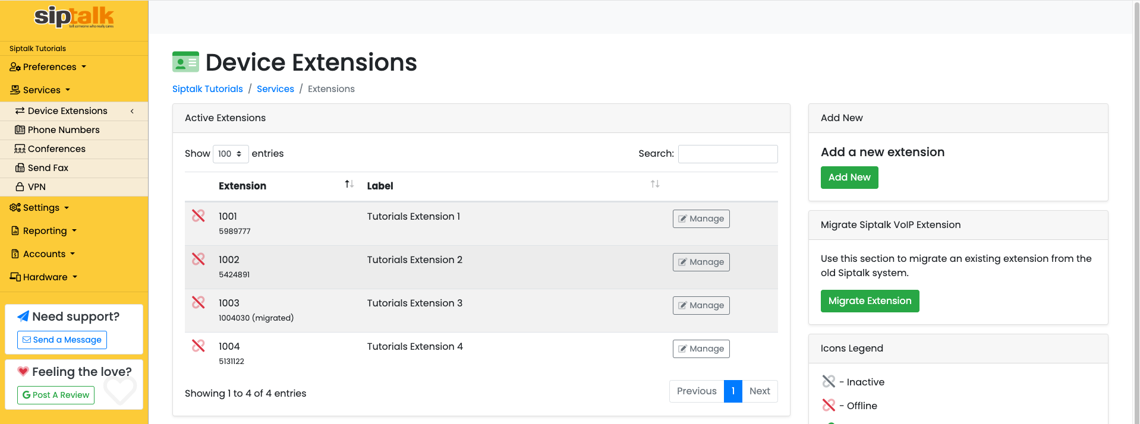Viewport: 1140px width, 424px height.
Task: Click Send a Message button
Action: point(62,340)
